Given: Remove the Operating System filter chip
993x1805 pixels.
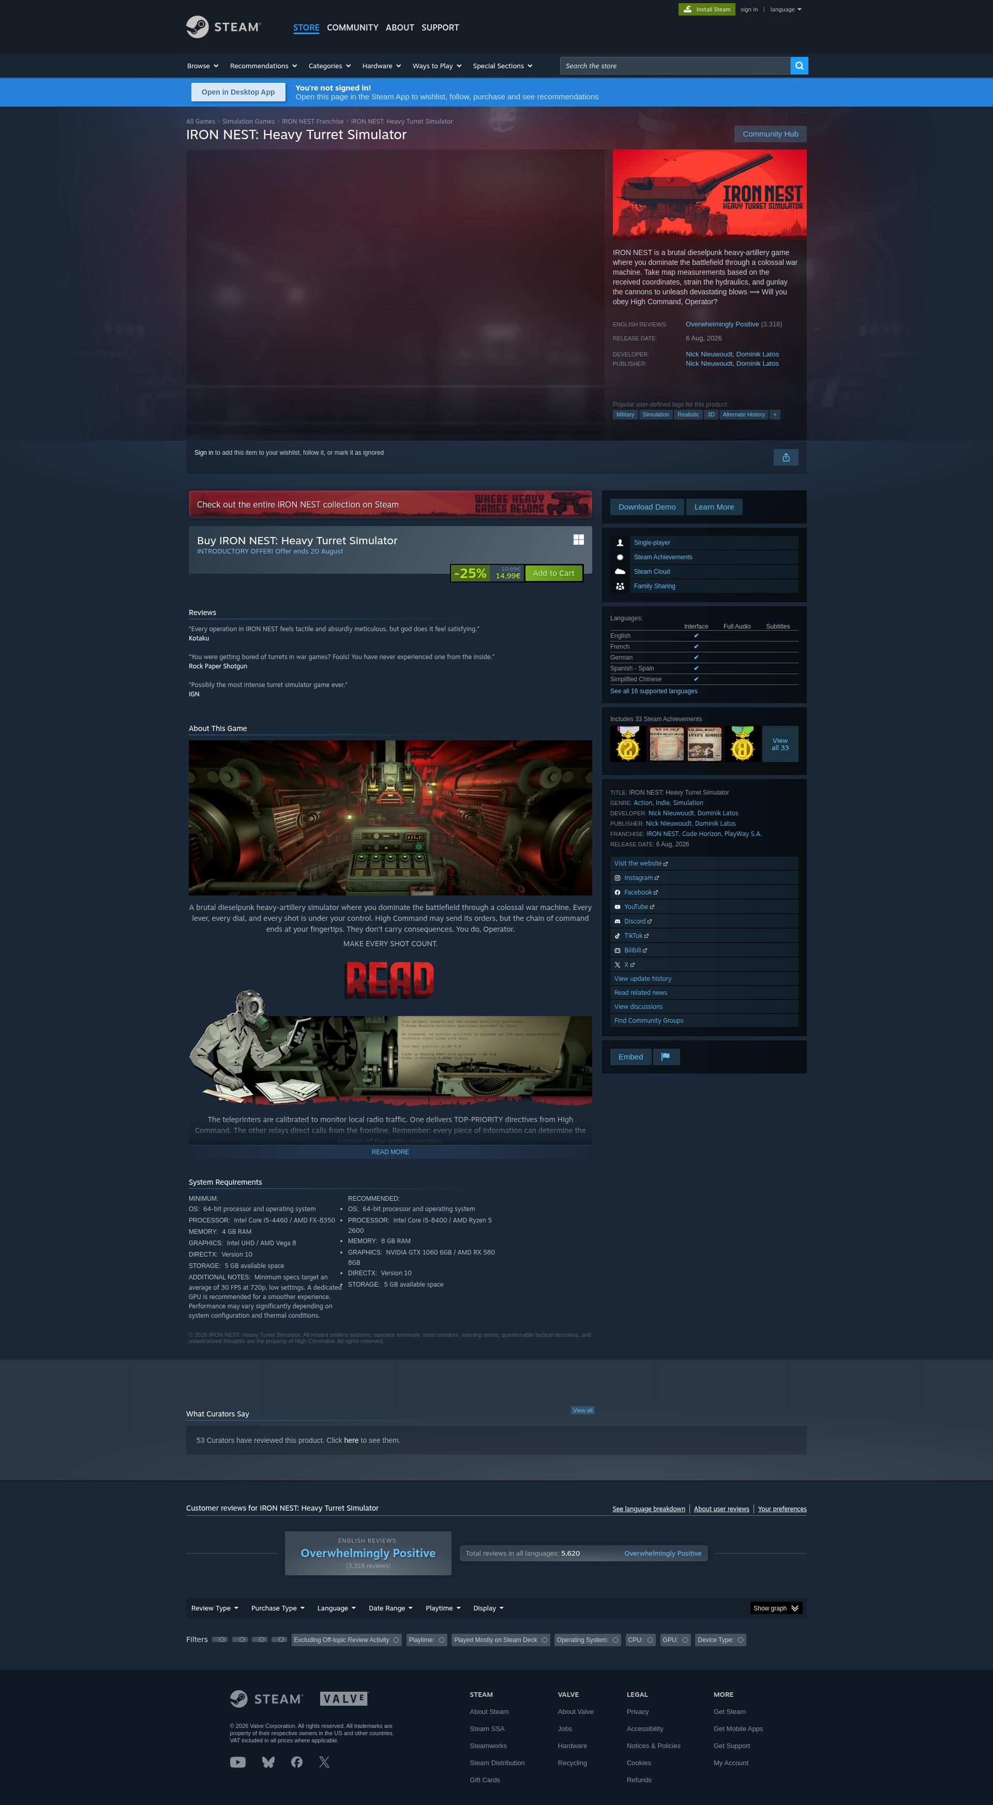Looking at the screenshot, I should click(615, 1640).
